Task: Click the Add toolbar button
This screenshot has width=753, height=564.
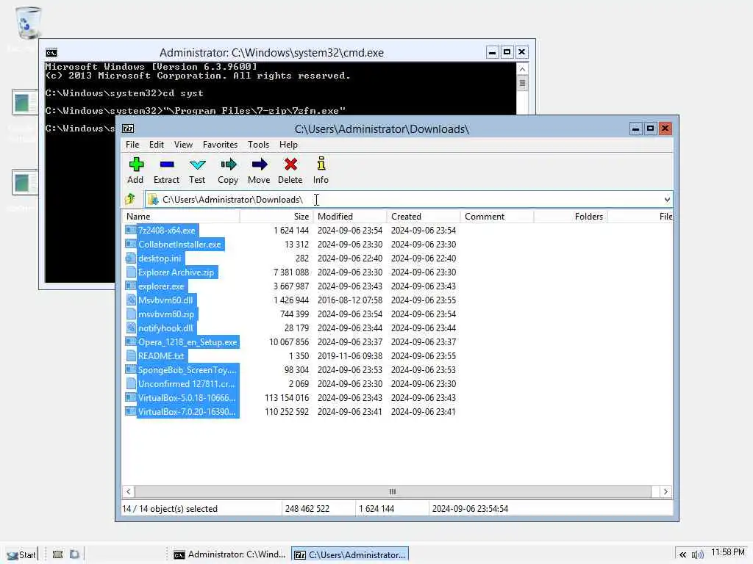Action: tap(135, 170)
